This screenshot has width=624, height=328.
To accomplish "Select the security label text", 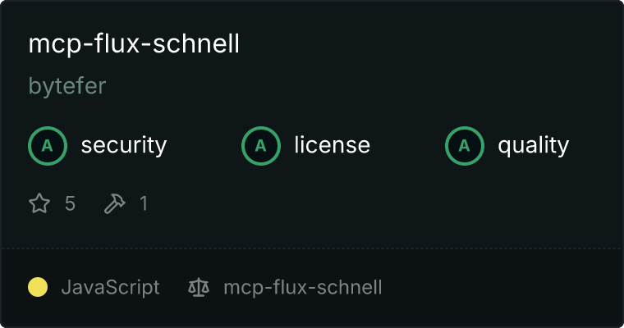I will pyautogui.click(x=124, y=145).
